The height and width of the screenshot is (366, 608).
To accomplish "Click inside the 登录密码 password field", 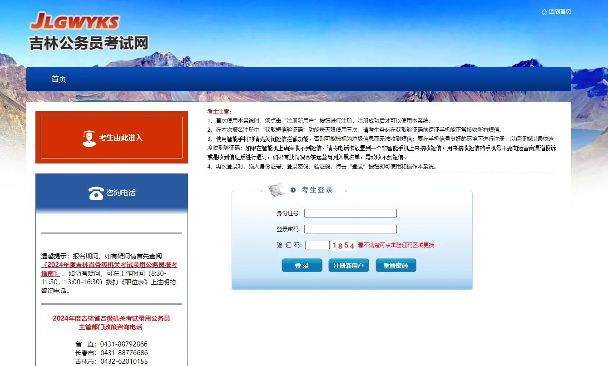I will pyautogui.click(x=350, y=228).
